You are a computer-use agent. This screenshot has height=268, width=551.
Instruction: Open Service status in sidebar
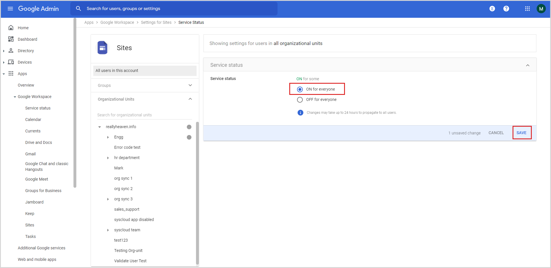tap(38, 108)
